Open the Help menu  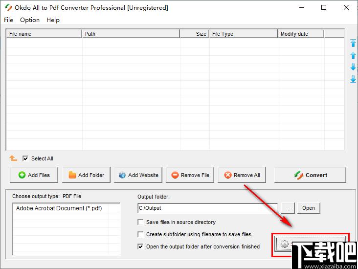pyautogui.click(x=53, y=20)
